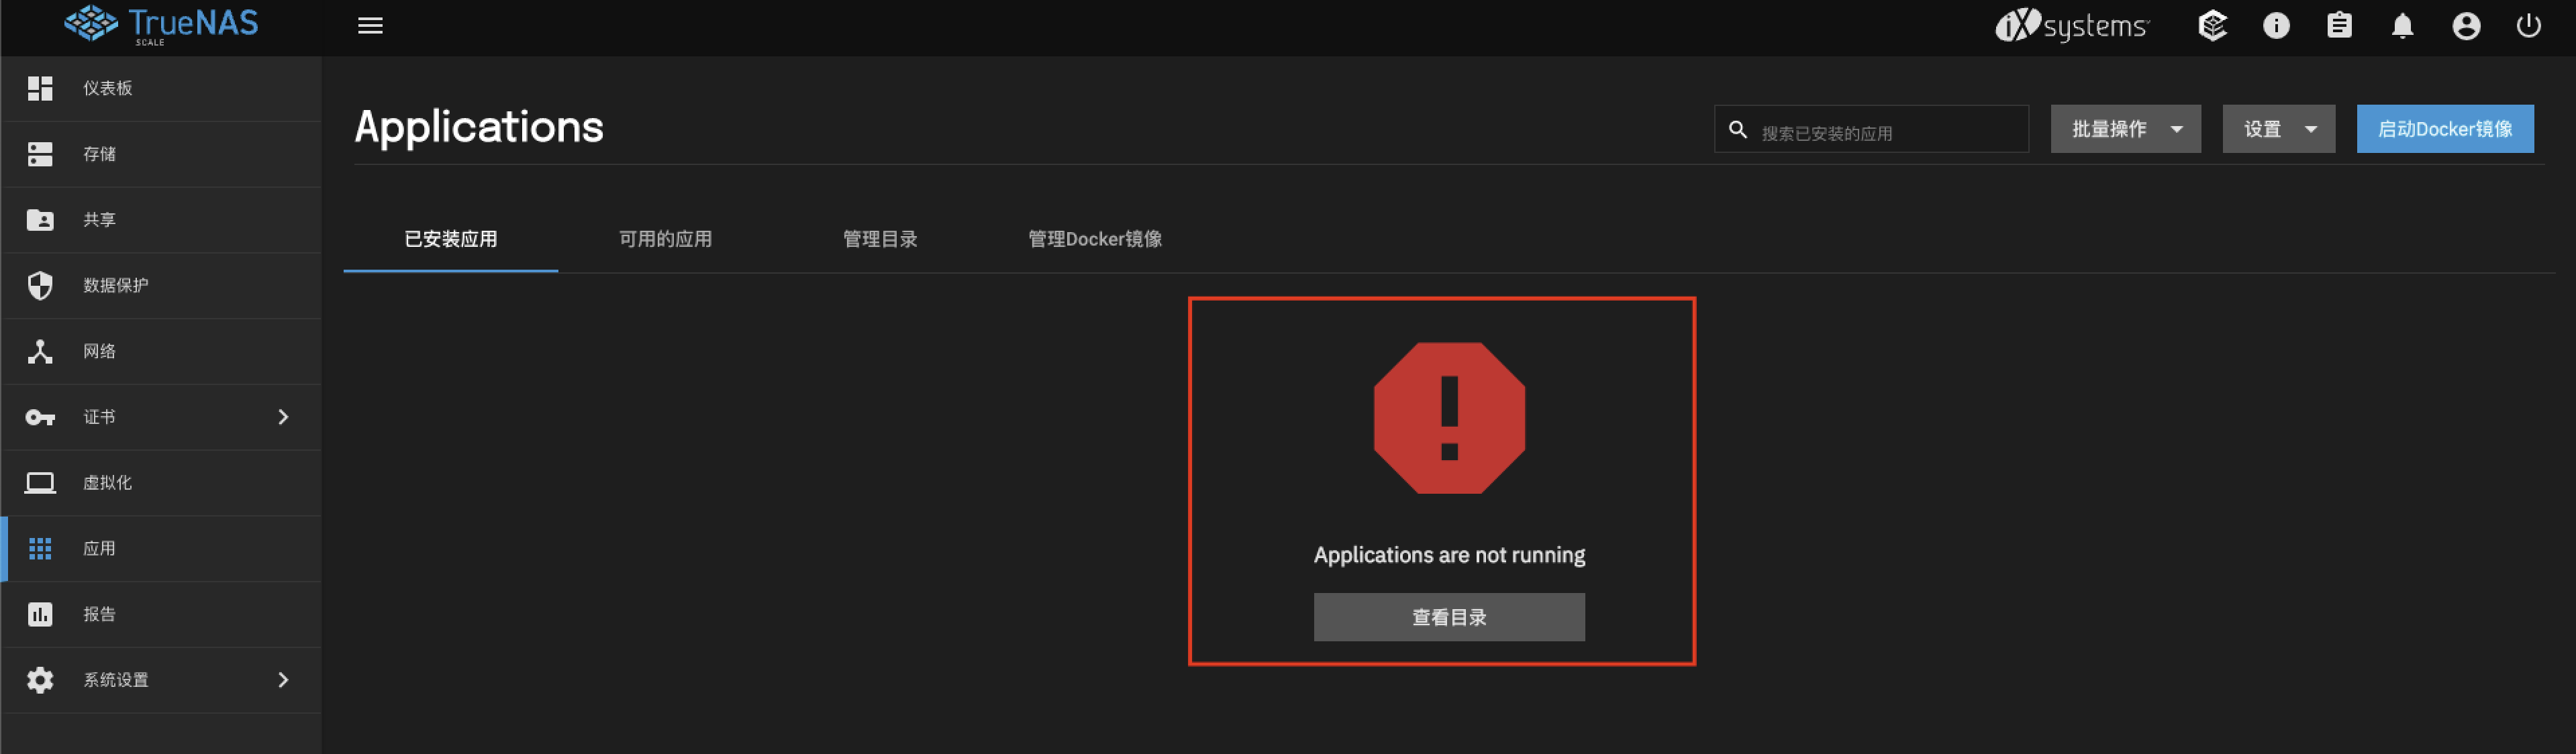The height and width of the screenshot is (754, 2576).
Task: Click the power icon
Action: (x=2528, y=26)
